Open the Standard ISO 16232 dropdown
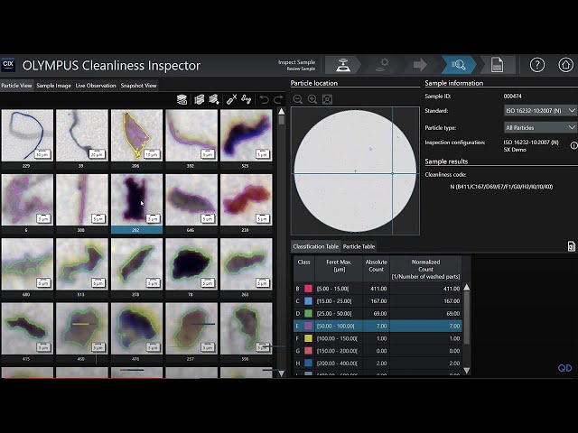The height and width of the screenshot is (433, 578). coord(540,110)
